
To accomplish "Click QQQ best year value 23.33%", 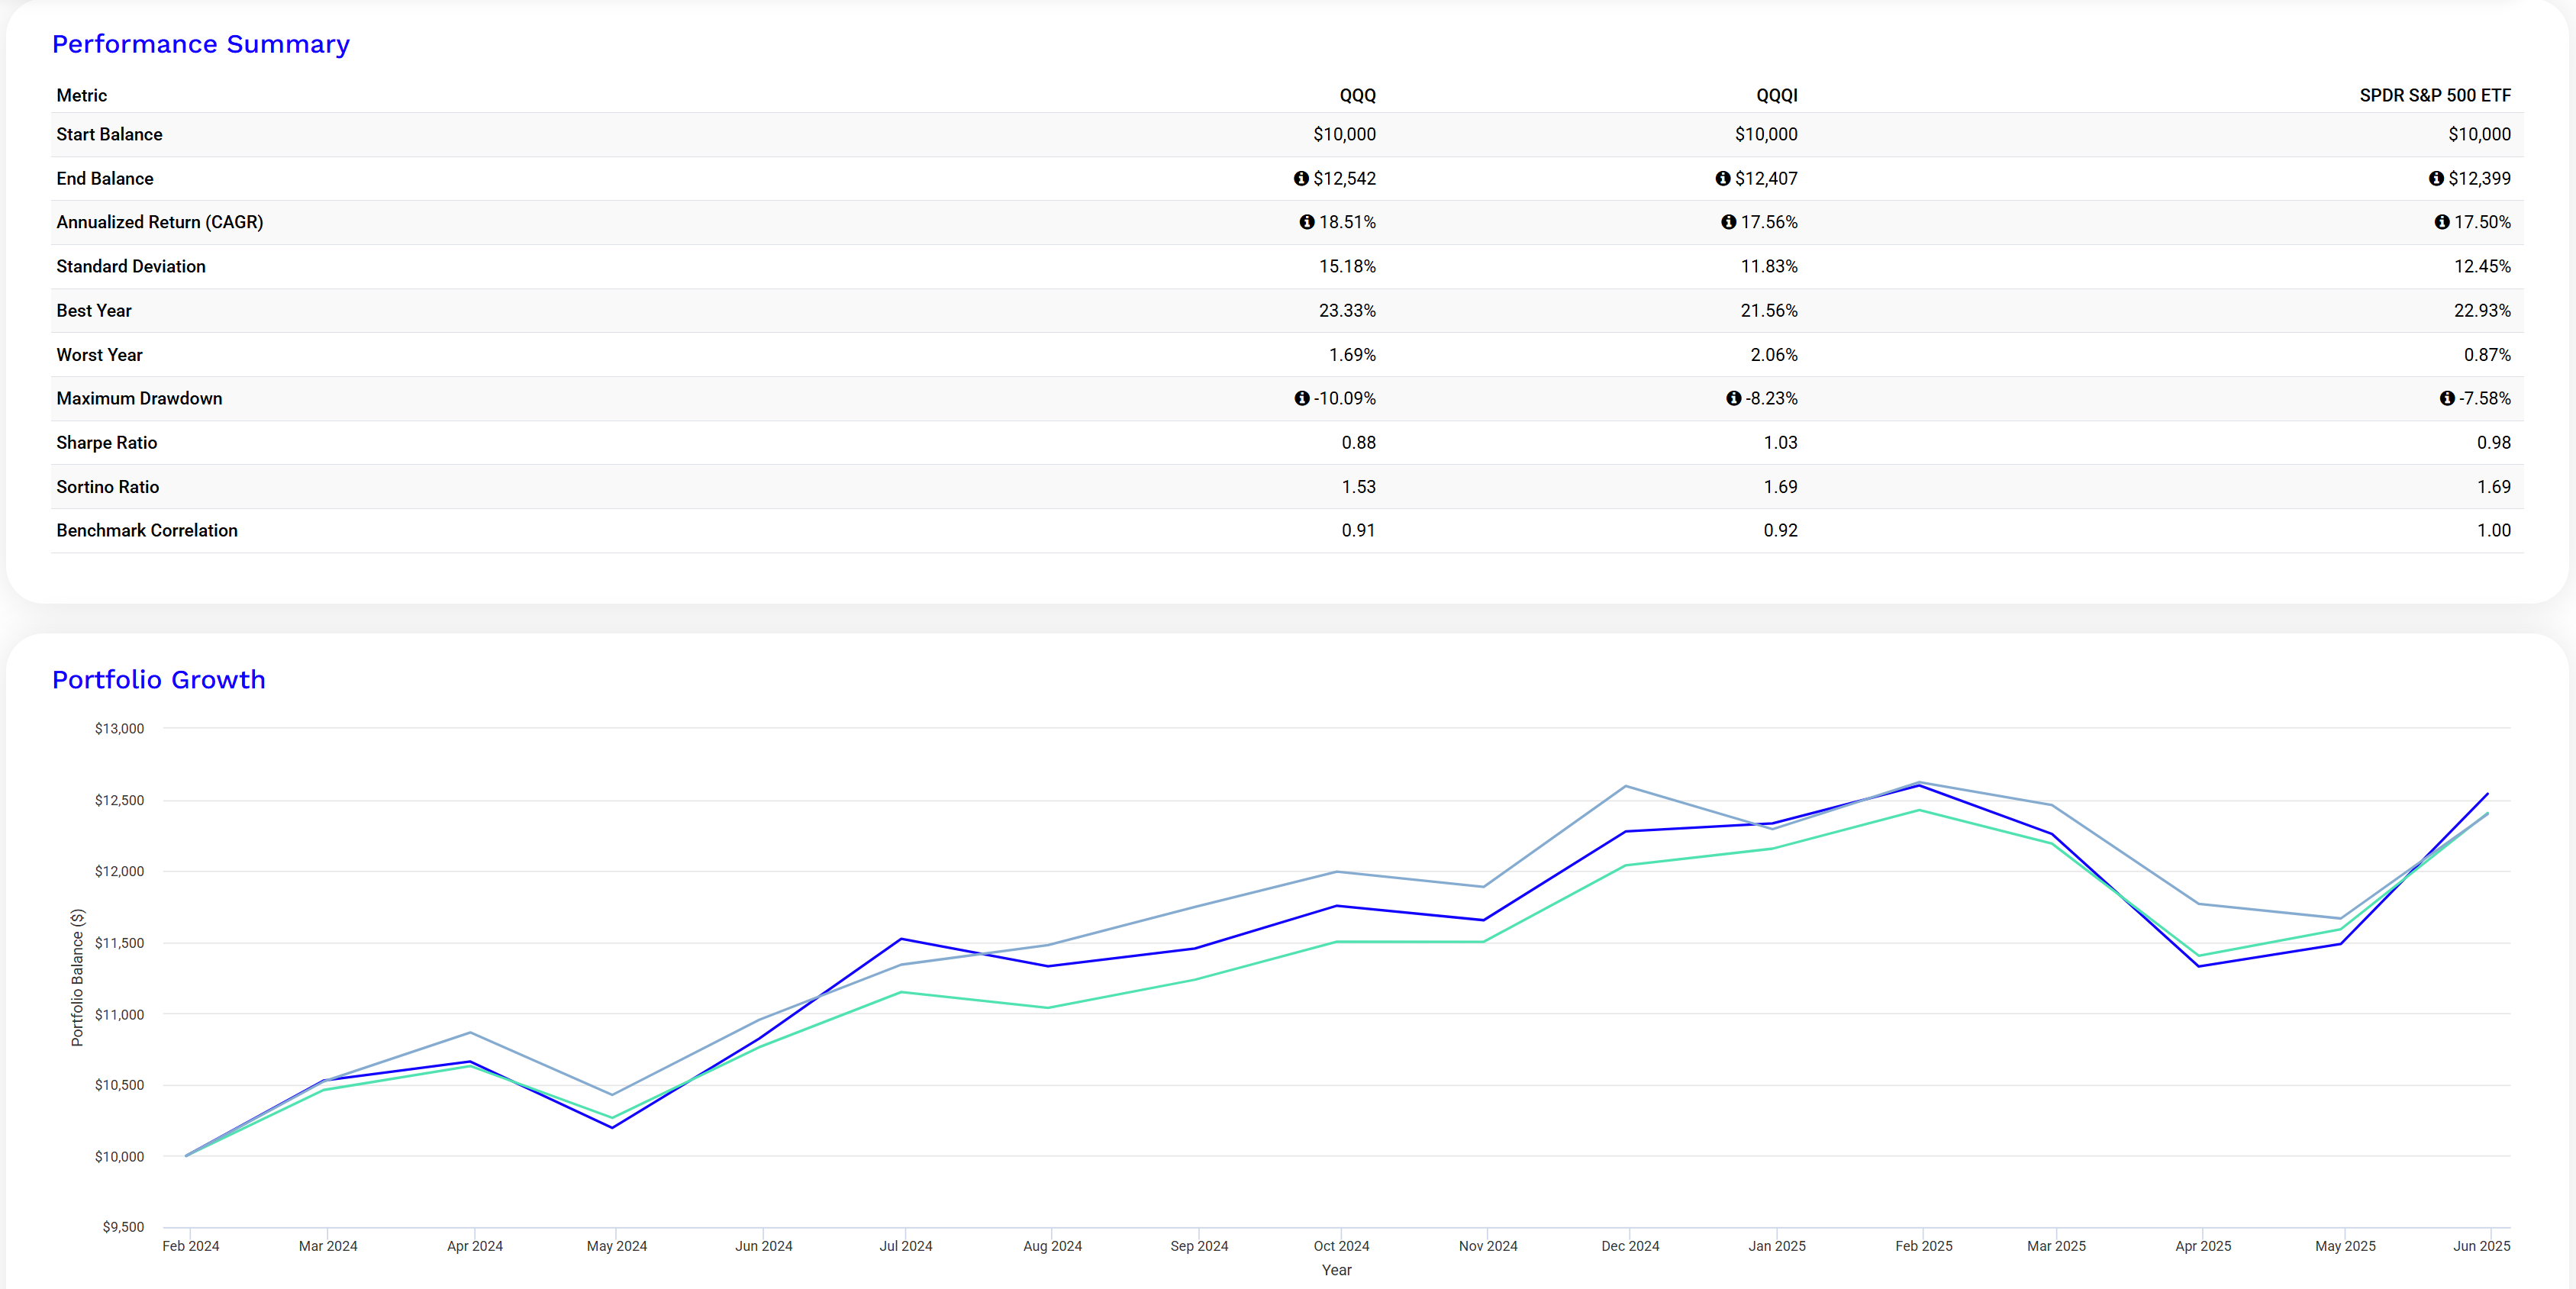I will (1347, 310).
